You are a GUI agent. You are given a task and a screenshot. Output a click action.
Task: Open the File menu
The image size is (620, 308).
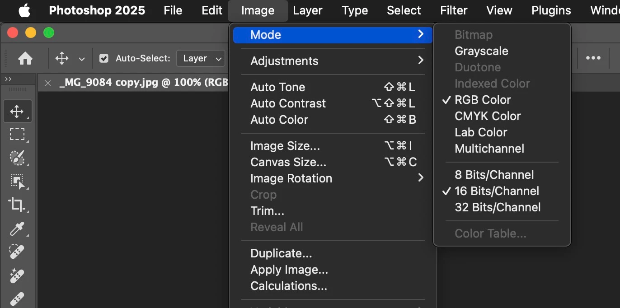click(173, 10)
